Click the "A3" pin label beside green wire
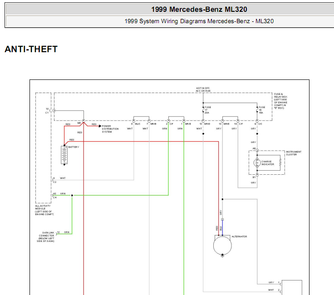The width and height of the screenshot is (334, 295). tap(54, 194)
